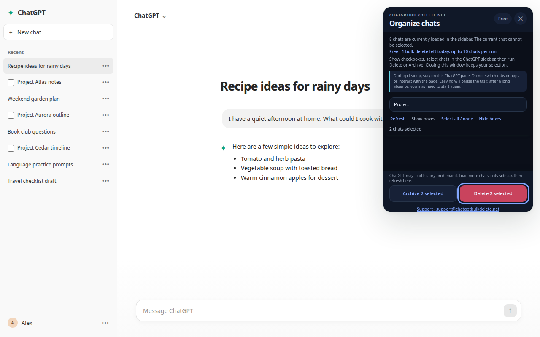The height and width of the screenshot is (337, 540).
Task: Click Delete 2 selected button
Action: pos(493,193)
